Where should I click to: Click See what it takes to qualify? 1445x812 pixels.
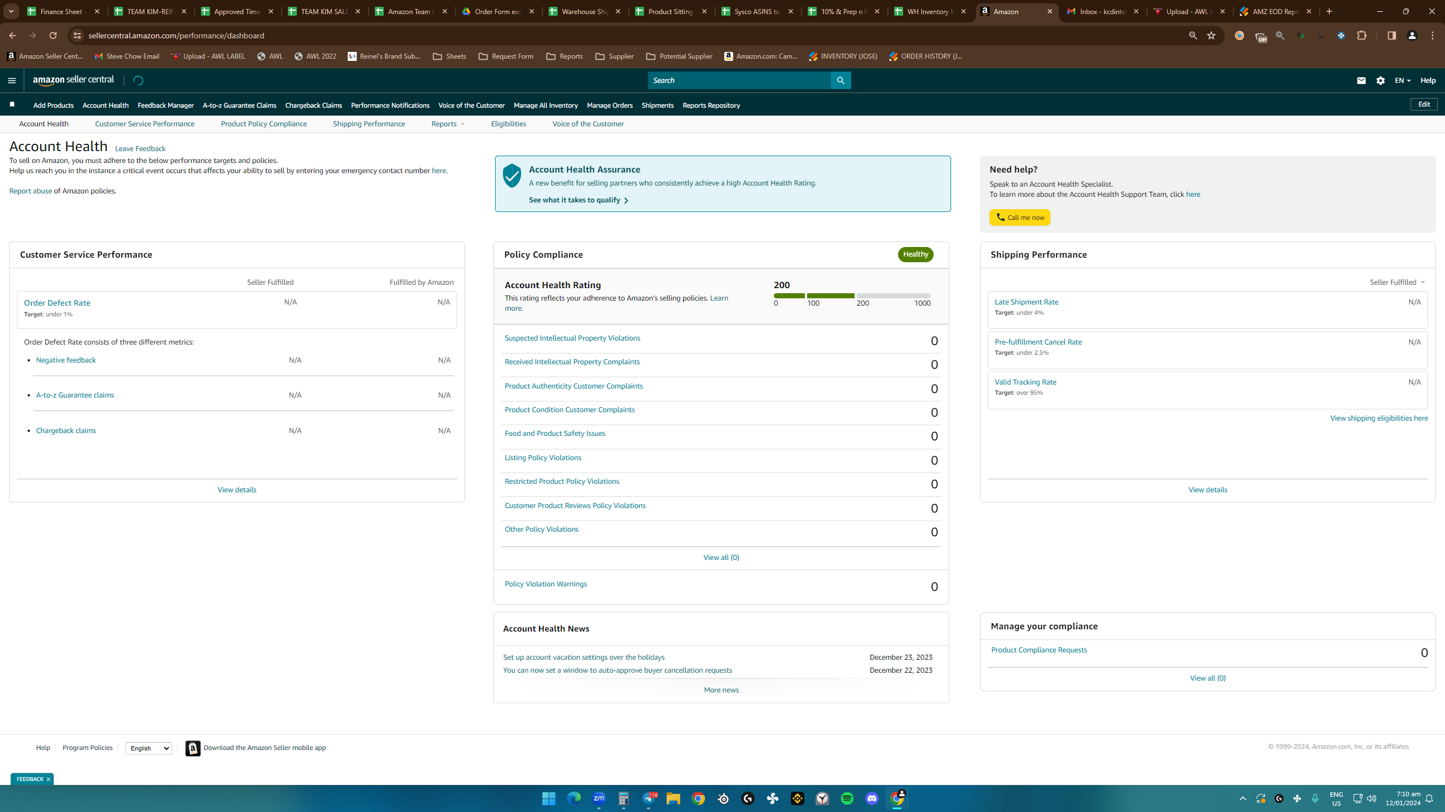pyautogui.click(x=579, y=200)
